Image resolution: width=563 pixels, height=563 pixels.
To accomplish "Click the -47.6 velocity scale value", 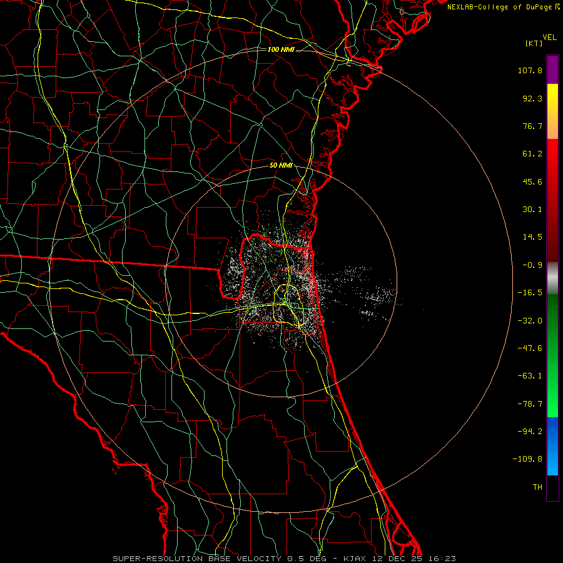I will (530, 348).
